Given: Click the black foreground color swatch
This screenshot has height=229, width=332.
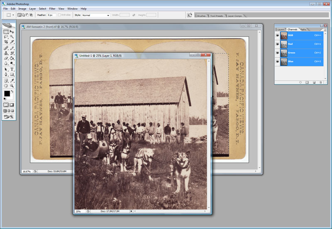Looking at the screenshot, I should click(x=7, y=94).
